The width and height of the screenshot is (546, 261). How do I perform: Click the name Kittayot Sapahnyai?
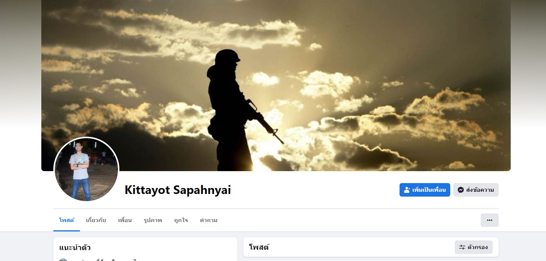tap(178, 190)
